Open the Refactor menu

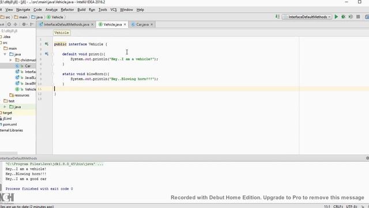tap(67, 10)
